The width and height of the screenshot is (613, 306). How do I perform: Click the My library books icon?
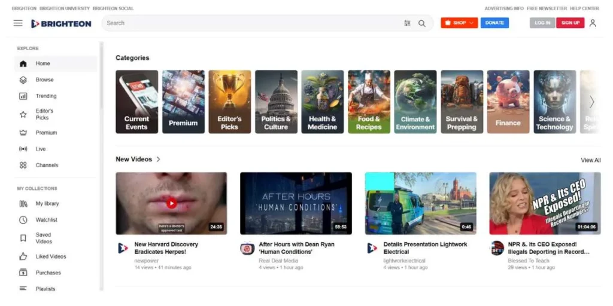[23, 204]
